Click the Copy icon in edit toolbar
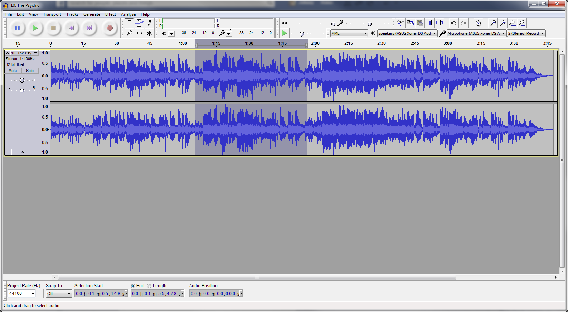 click(x=410, y=23)
